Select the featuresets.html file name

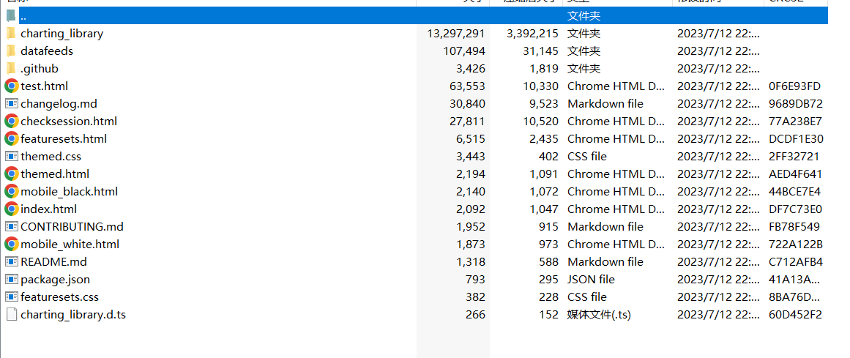(64, 139)
